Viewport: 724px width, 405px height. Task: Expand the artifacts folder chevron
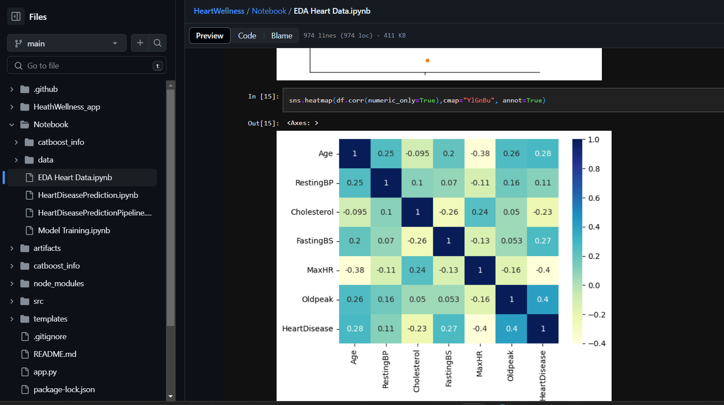click(x=12, y=248)
